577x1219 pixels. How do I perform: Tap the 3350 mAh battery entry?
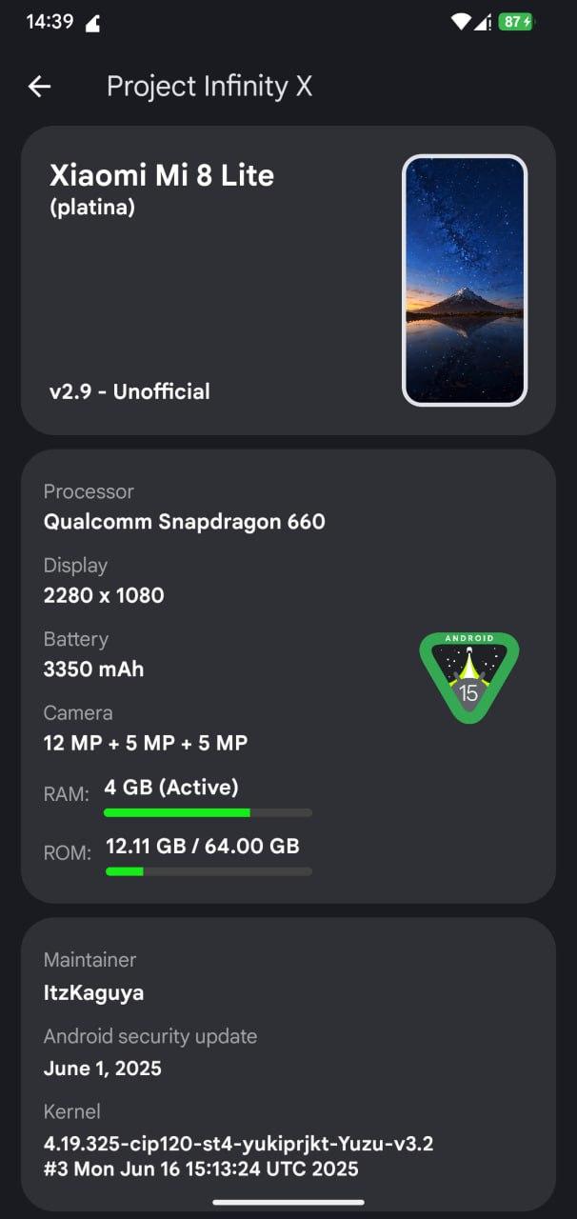93,669
